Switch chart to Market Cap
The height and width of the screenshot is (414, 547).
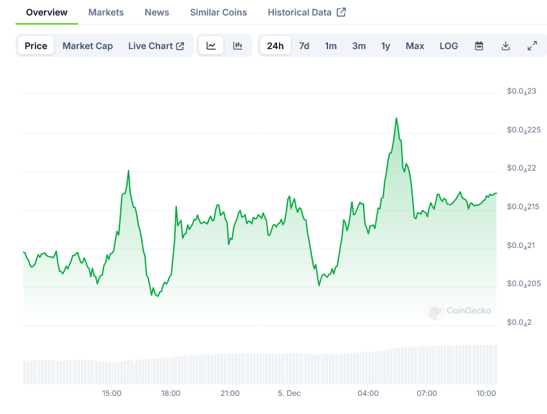(88, 46)
